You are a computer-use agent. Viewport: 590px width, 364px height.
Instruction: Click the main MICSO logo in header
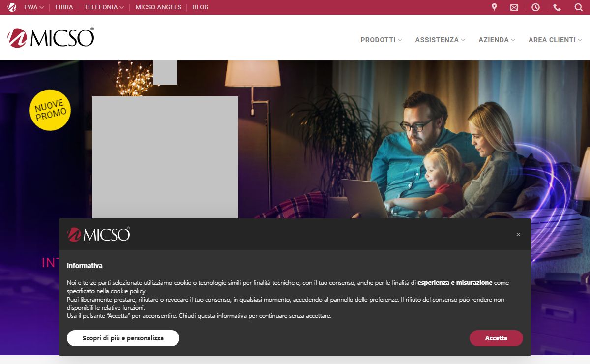51,38
